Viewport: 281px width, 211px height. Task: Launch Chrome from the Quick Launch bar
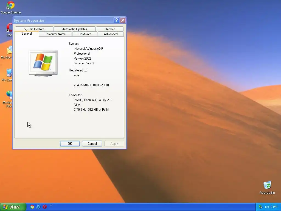click(32, 207)
